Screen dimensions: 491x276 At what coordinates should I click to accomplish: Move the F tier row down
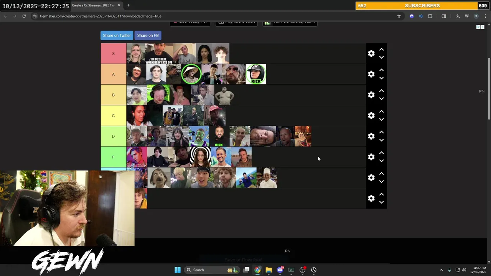pos(381,161)
